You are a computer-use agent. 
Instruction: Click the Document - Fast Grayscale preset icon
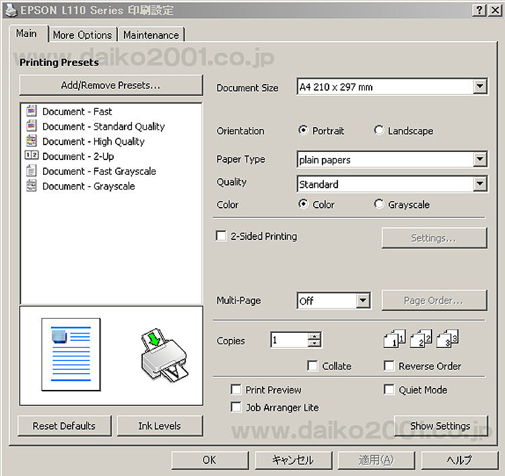pos(31,171)
